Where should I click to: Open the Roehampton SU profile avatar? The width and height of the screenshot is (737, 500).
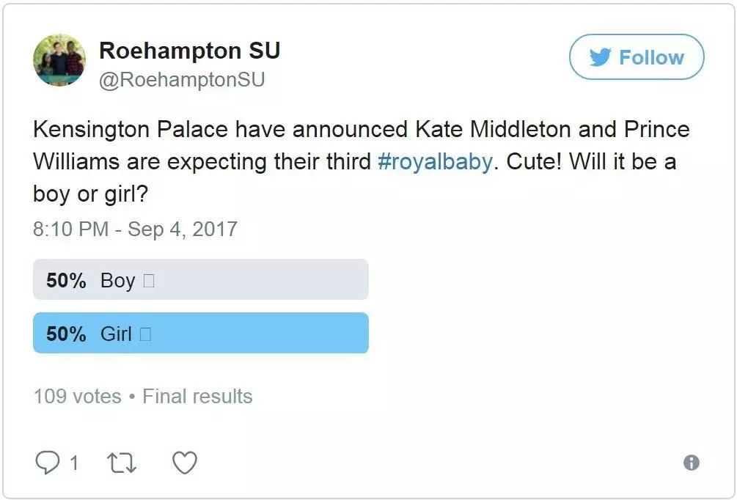[59, 59]
